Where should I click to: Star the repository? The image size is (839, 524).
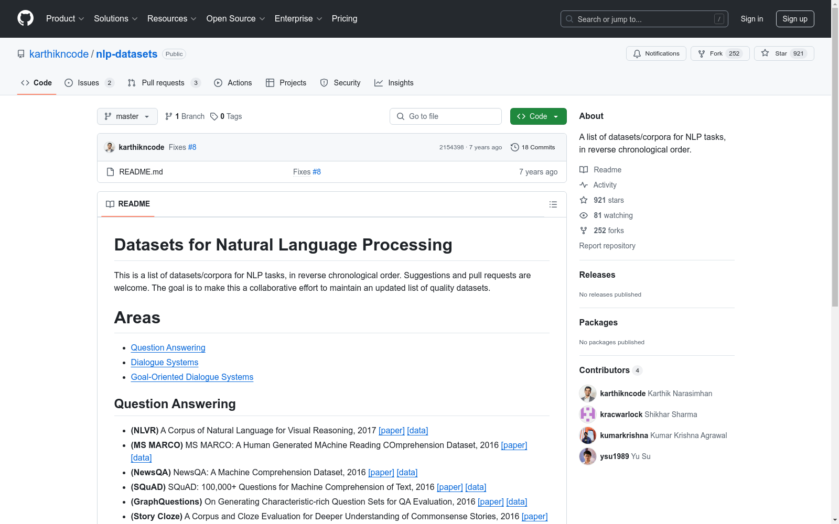(784, 53)
